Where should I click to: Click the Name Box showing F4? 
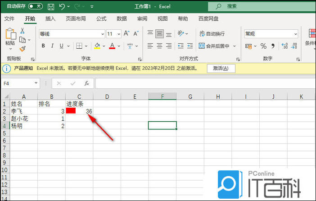[20, 83]
